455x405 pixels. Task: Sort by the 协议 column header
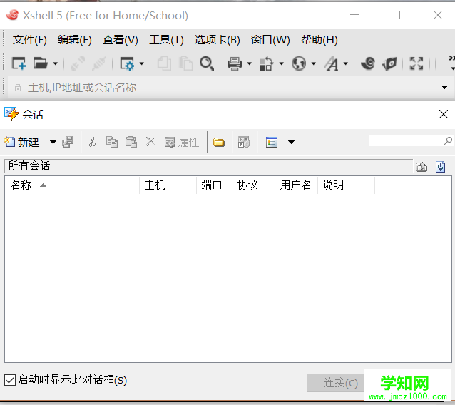tap(254, 185)
